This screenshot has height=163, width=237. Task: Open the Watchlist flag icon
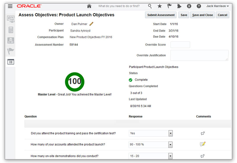(169, 6)
